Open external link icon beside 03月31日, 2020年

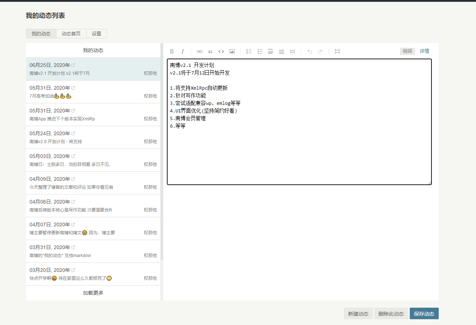click(73, 247)
